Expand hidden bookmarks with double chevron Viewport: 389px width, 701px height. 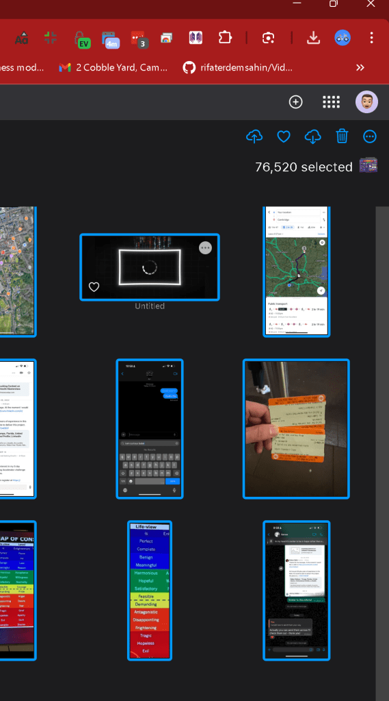(x=360, y=68)
